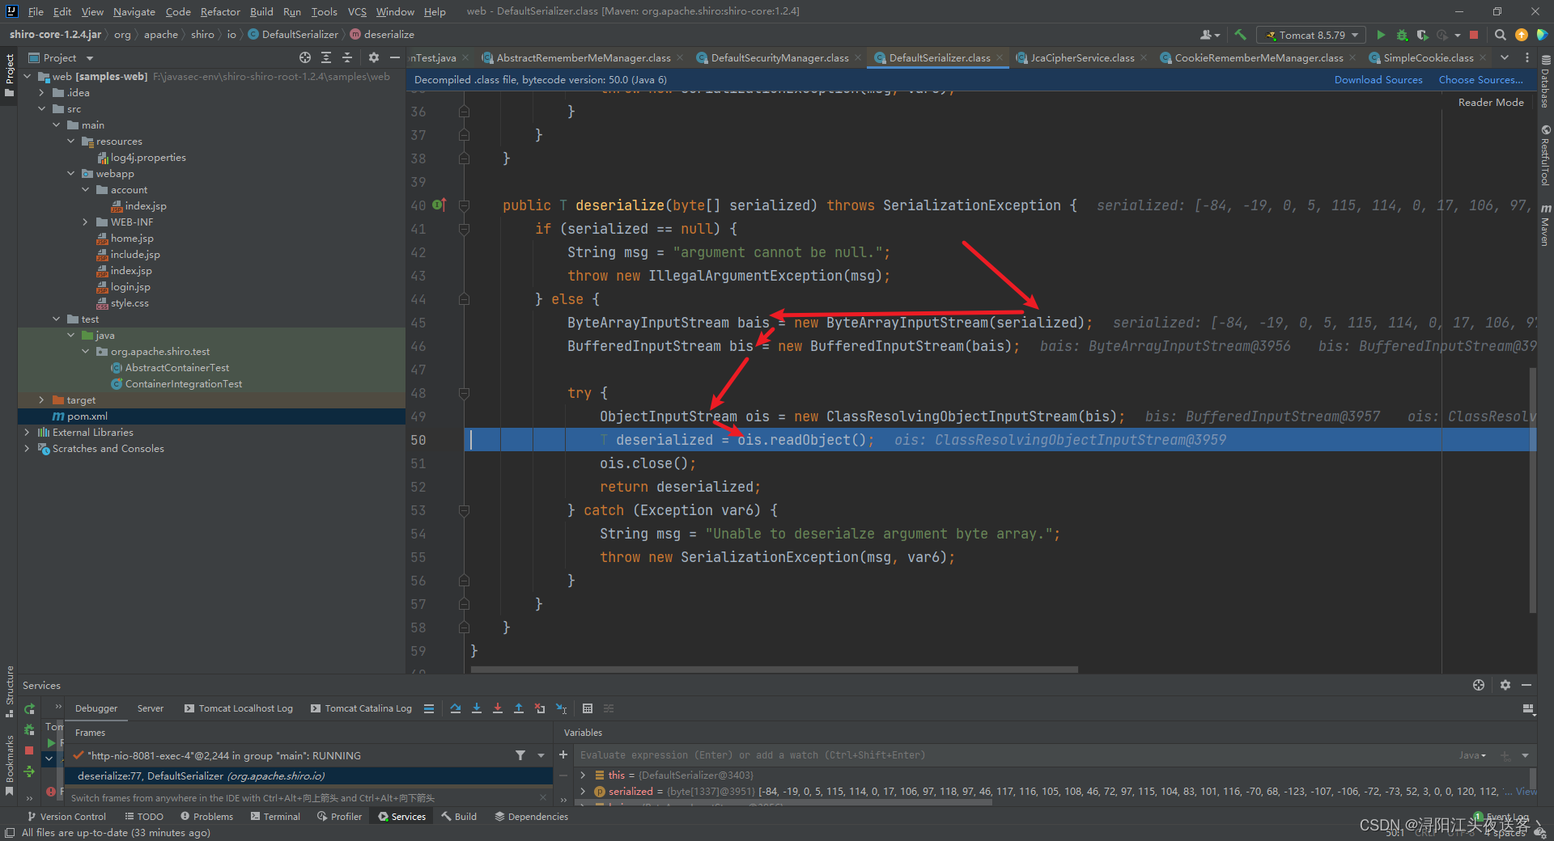Click Force Step Into red arrow
This screenshot has width=1554, height=841.
click(x=498, y=708)
